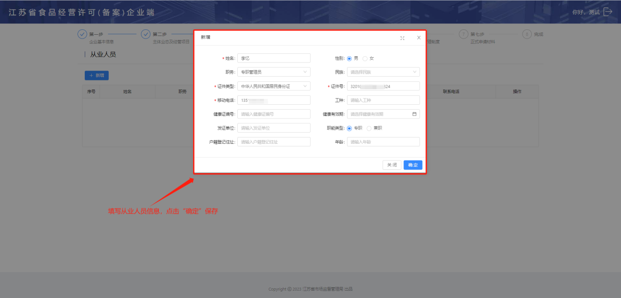The width and height of the screenshot is (621, 298).
Task: Click the 关闭 button in dialog footer
Action: click(x=392, y=165)
